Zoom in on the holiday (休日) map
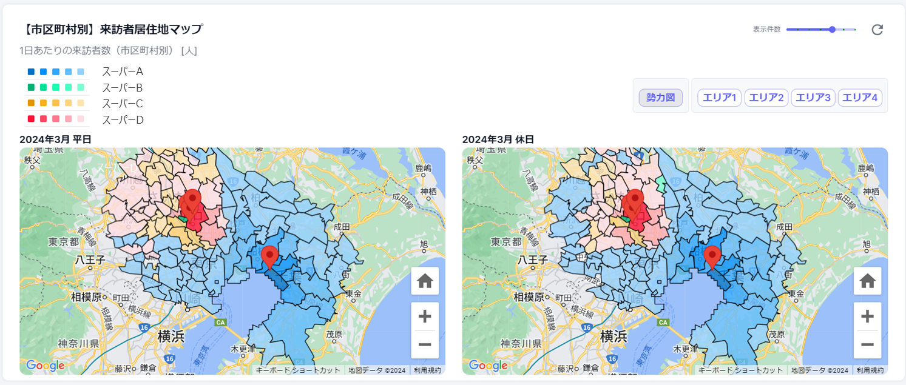 click(867, 316)
